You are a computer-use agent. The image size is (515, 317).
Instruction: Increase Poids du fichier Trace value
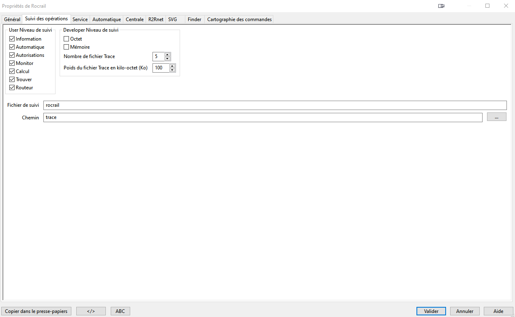click(172, 66)
